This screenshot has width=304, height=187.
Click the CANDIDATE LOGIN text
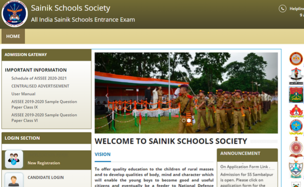[x=45, y=178]
